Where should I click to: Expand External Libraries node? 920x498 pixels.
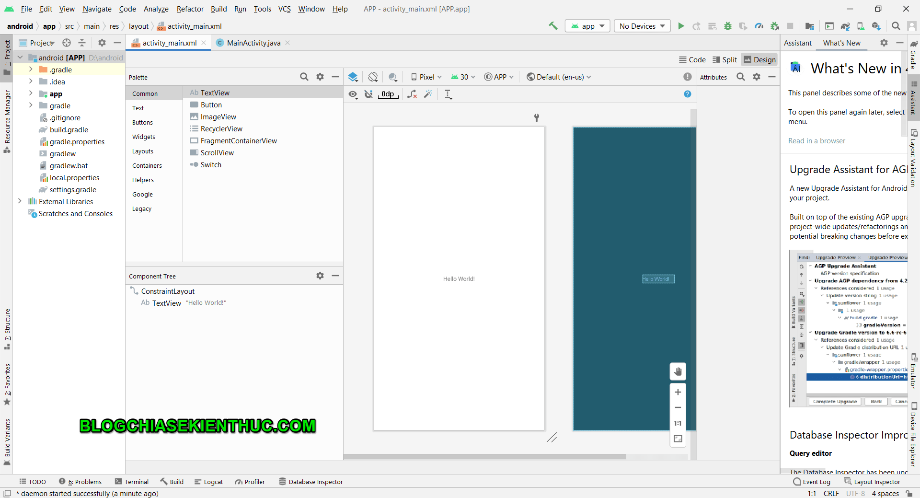tap(20, 201)
